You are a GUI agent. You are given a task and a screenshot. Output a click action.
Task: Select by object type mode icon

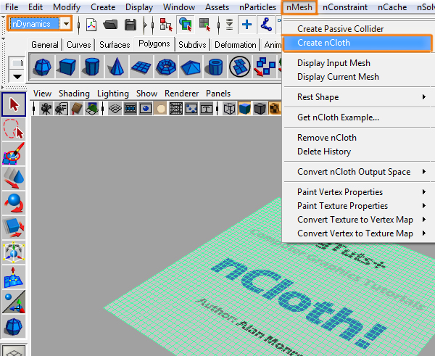point(186,24)
